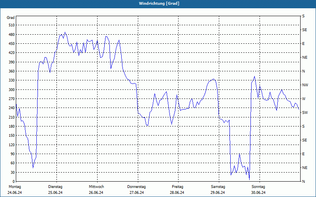
Task: Click the 150 axis value
Action: click(11, 136)
